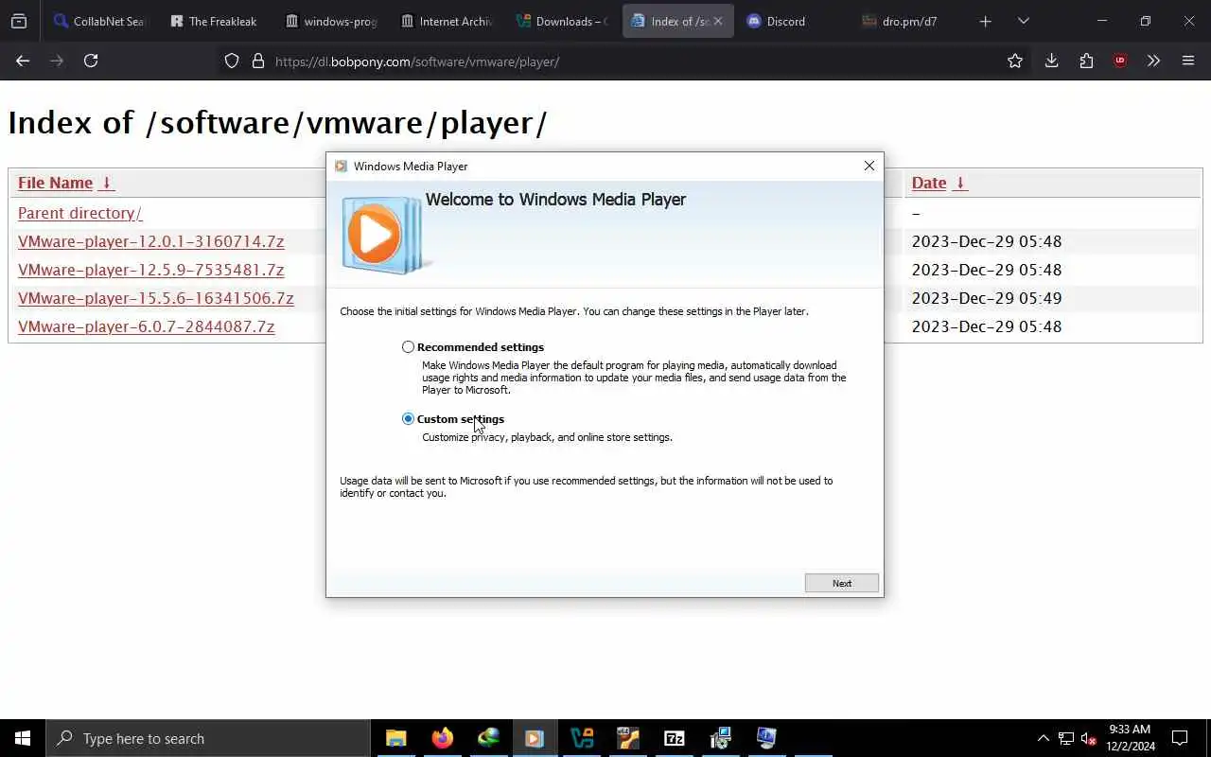Switch to the dro.pm/d7 tab
Image resolution: width=1211 pixels, height=757 pixels.
point(907,21)
